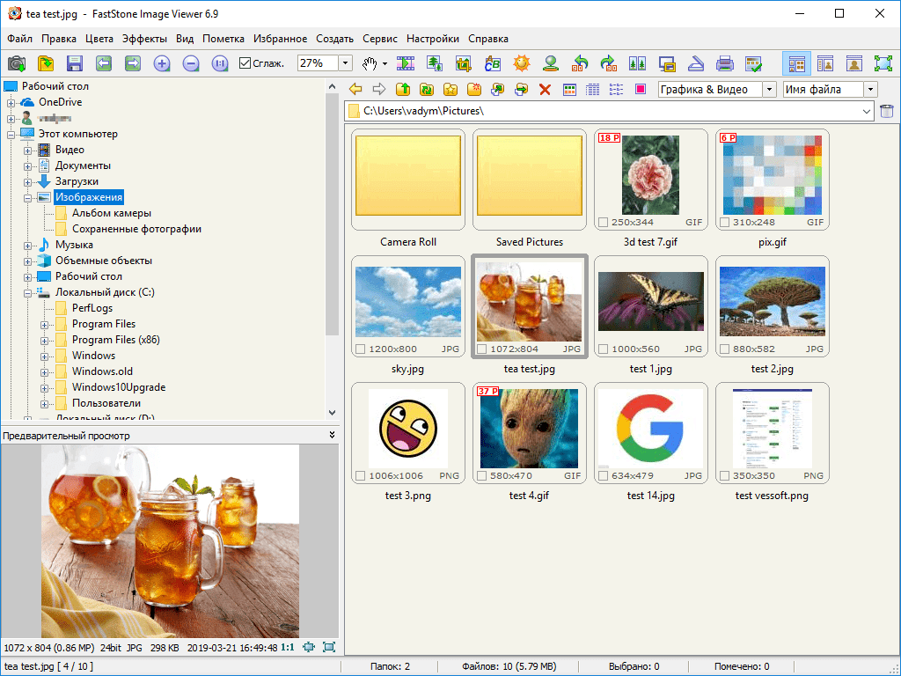The image size is (901, 676).
Task: Rotate image left 90 degrees
Action: [580, 63]
